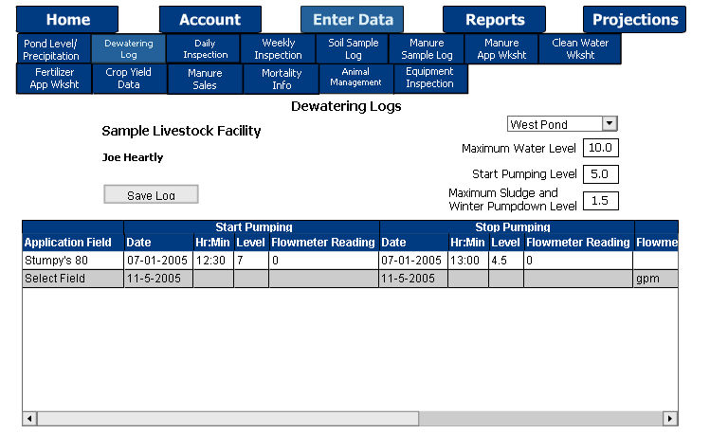710x434 pixels.
Task: Click the Select Field cell
Action: [73, 279]
